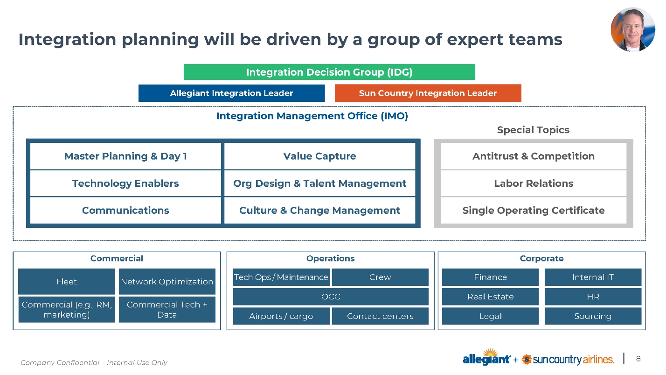The height and width of the screenshot is (375, 666).
Task: Click the Network Optimization box
Action: coord(167,282)
